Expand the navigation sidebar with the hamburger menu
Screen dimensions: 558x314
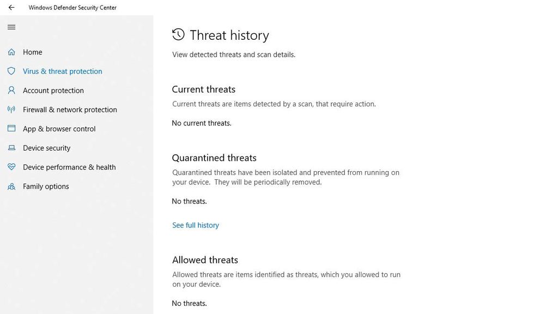click(11, 27)
